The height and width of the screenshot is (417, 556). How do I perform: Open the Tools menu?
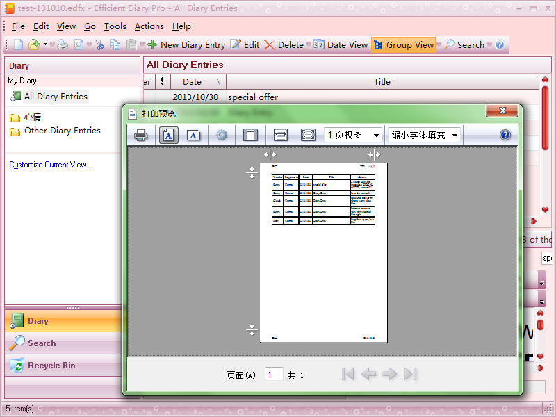pyautogui.click(x=115, y=26)
